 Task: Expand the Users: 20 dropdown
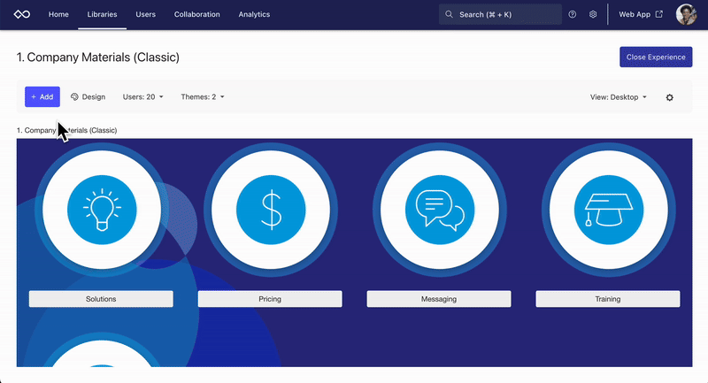pos(142,96)
